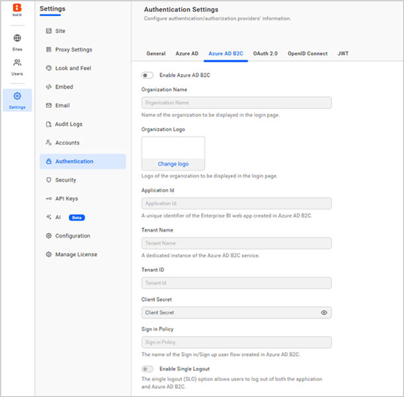Click the Change logo link
Screen dimensions: 404x397
173,164
